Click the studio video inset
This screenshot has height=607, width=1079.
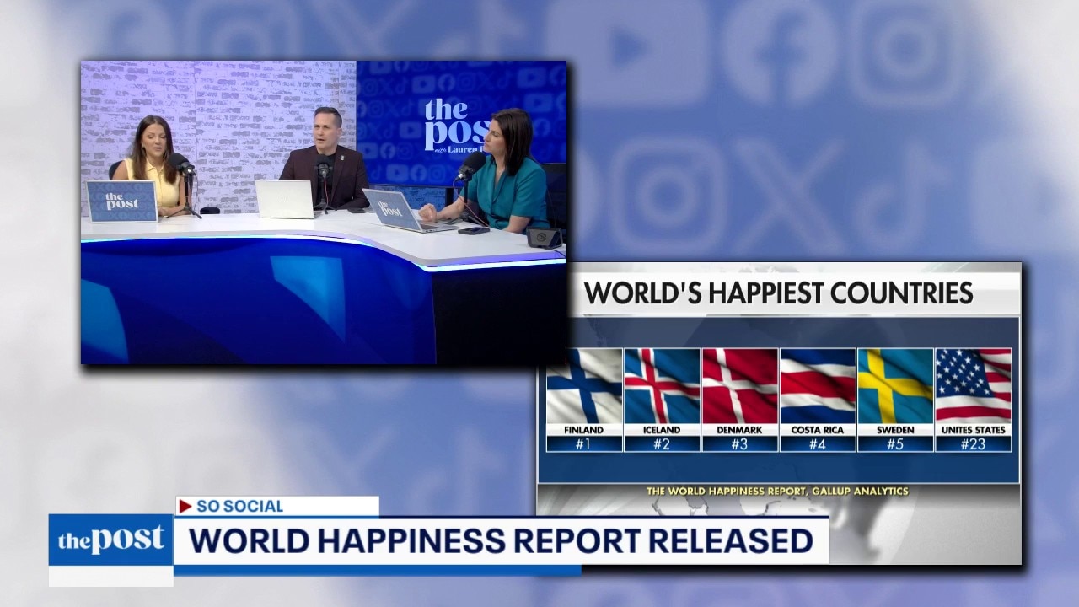pyautogui.click(x=323, y=212)
